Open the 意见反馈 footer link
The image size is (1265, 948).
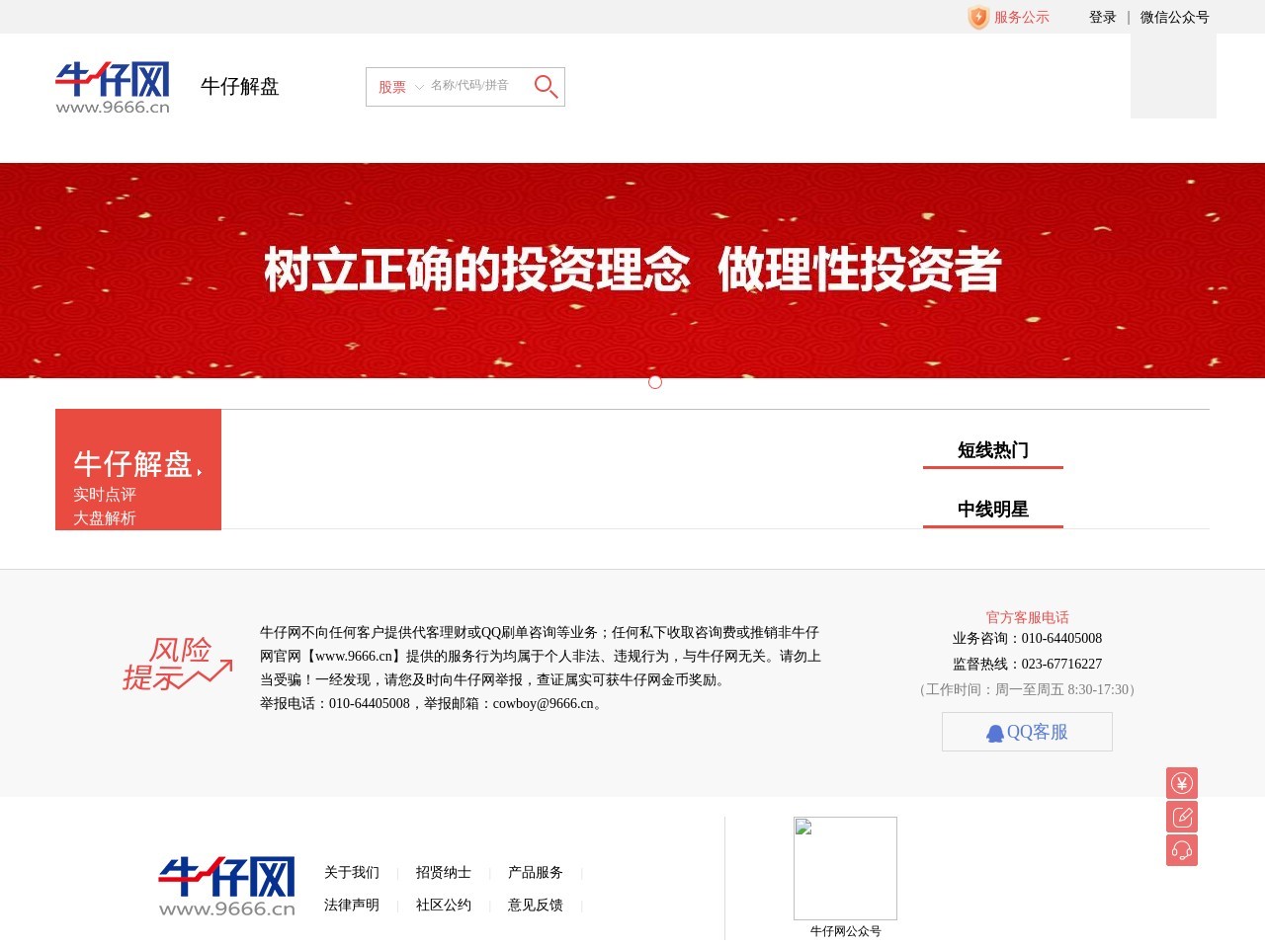click(536, 906)
